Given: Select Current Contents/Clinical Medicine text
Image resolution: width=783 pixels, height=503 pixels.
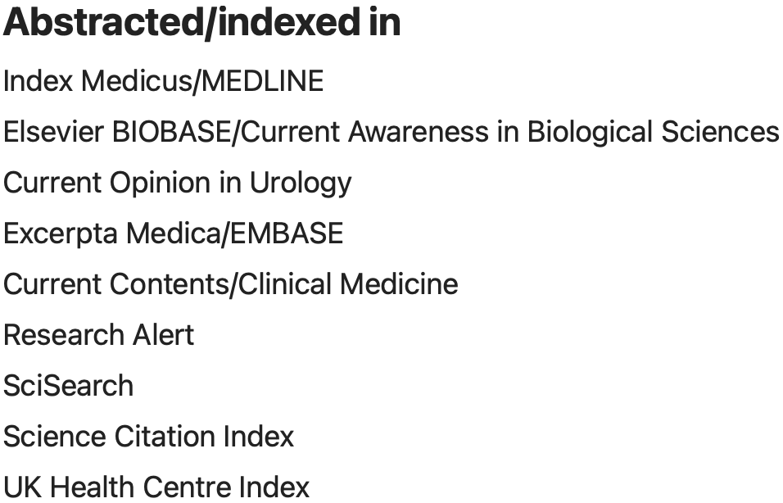Looking at the screenshot, I should (231, 284).
